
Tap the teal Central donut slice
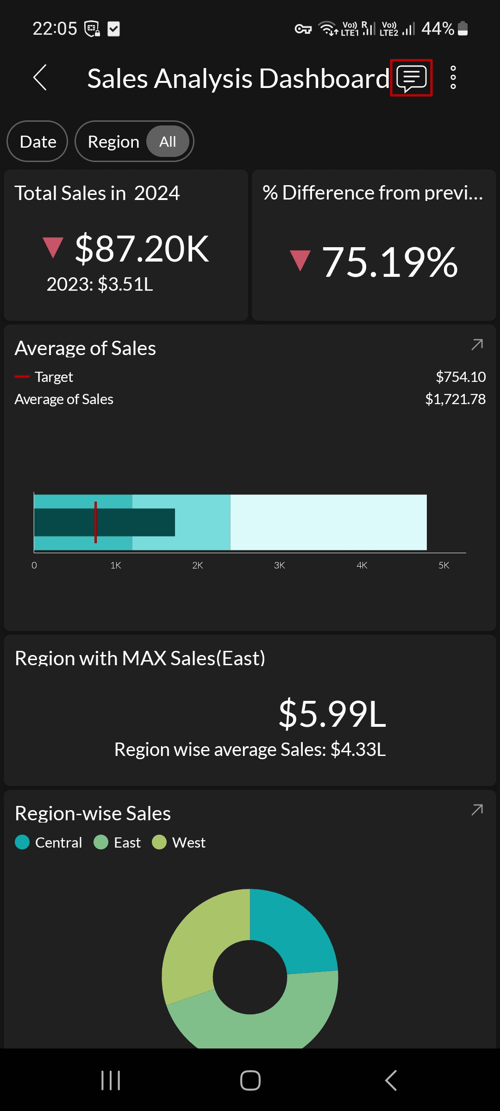[296, 930]
